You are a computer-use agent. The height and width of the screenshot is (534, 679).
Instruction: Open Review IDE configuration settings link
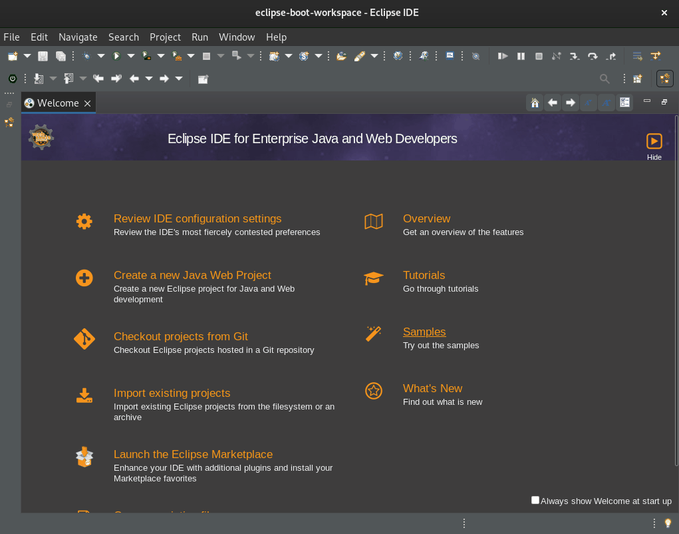[198, 218]
